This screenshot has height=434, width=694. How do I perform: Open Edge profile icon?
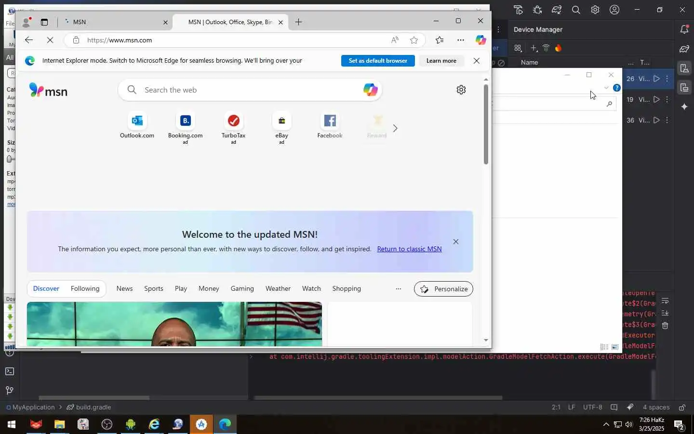(27, 22)
